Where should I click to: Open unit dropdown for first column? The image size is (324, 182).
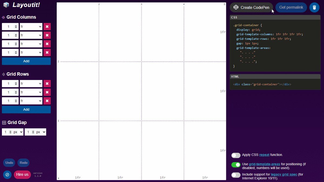tap(31, 26)
